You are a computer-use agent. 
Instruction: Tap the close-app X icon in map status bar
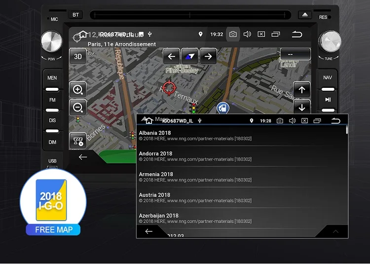click(261, 35)
